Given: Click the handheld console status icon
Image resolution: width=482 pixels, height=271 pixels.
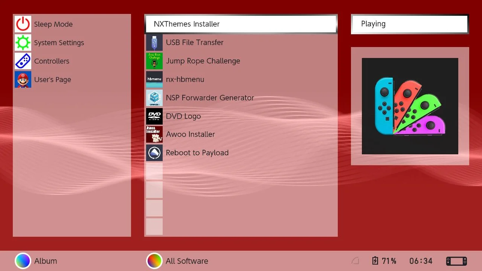Looking at the screenshot, I should click(456, 261).
